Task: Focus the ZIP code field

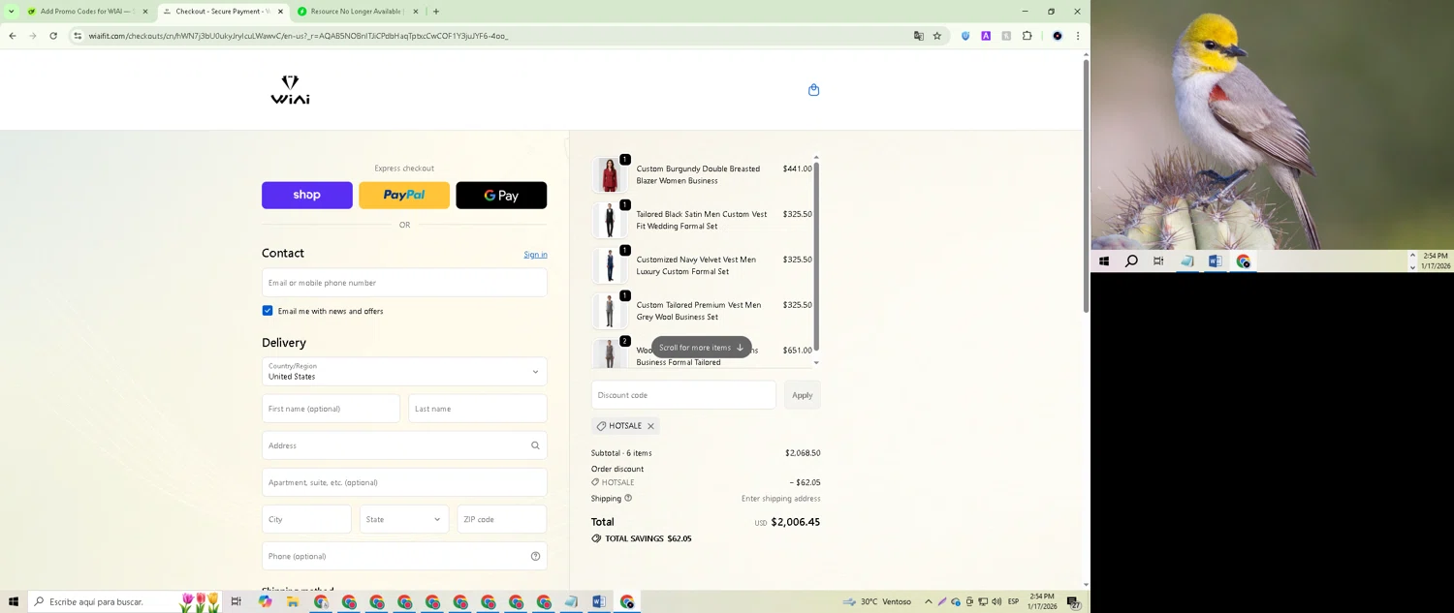Action: pos(501,519)
